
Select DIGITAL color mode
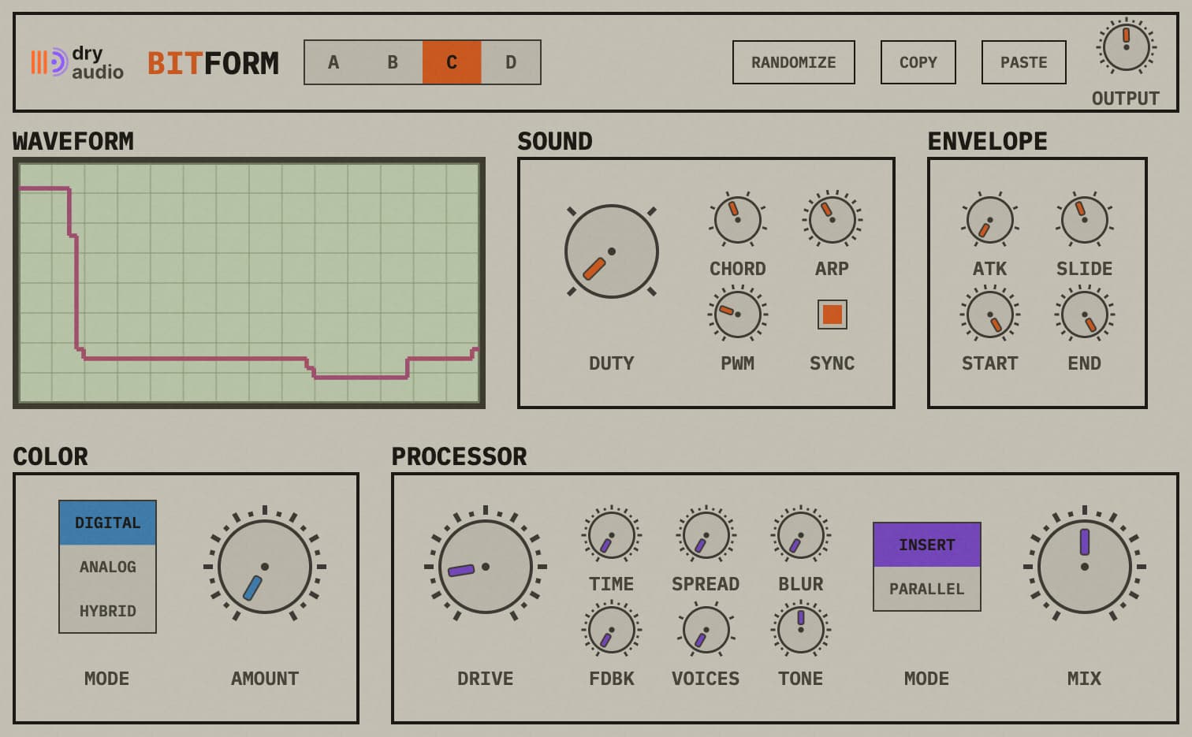point(107,523)
